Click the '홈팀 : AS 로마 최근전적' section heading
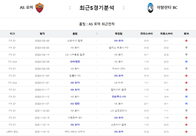 (97, 24)
